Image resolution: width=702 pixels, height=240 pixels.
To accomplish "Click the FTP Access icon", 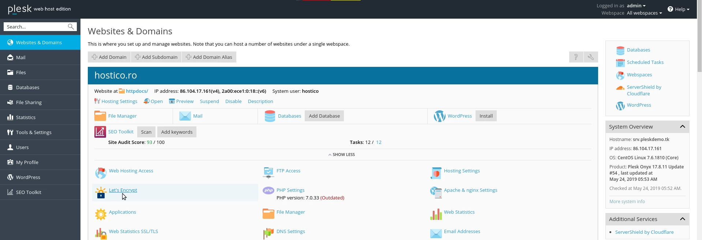I will click(269, 172).
